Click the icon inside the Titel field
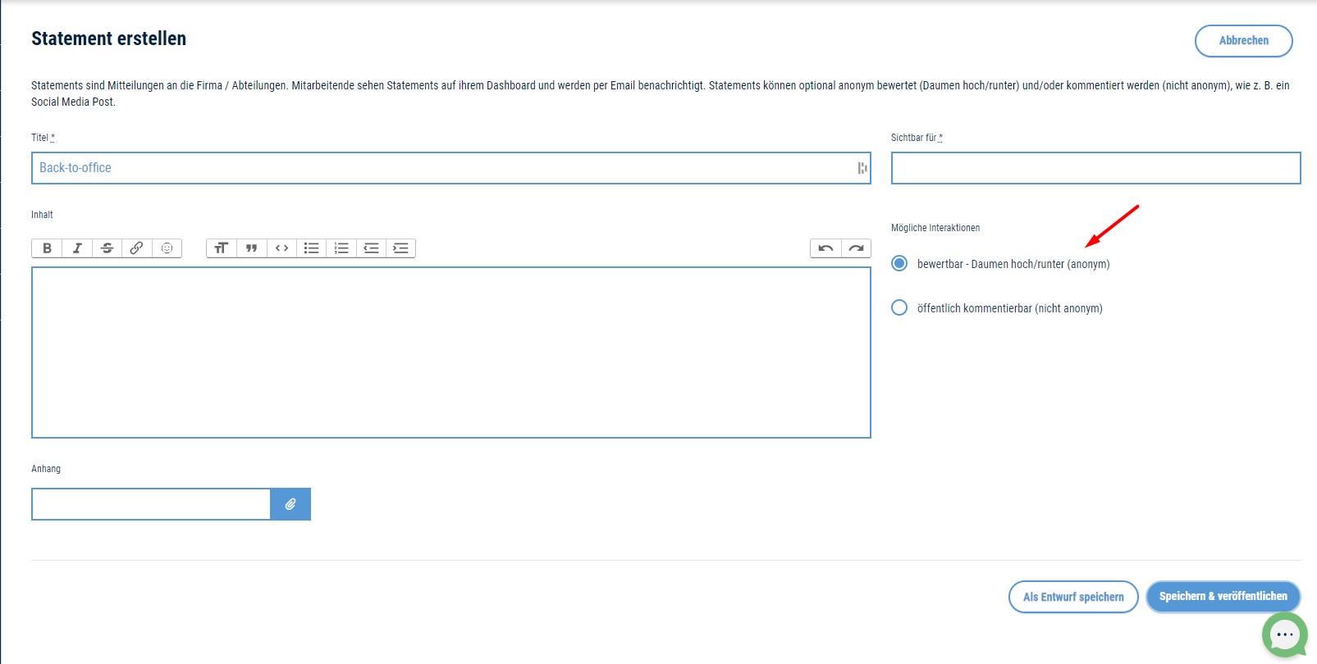The height and width of the screenshot is (664, 1317). [862, 168]
